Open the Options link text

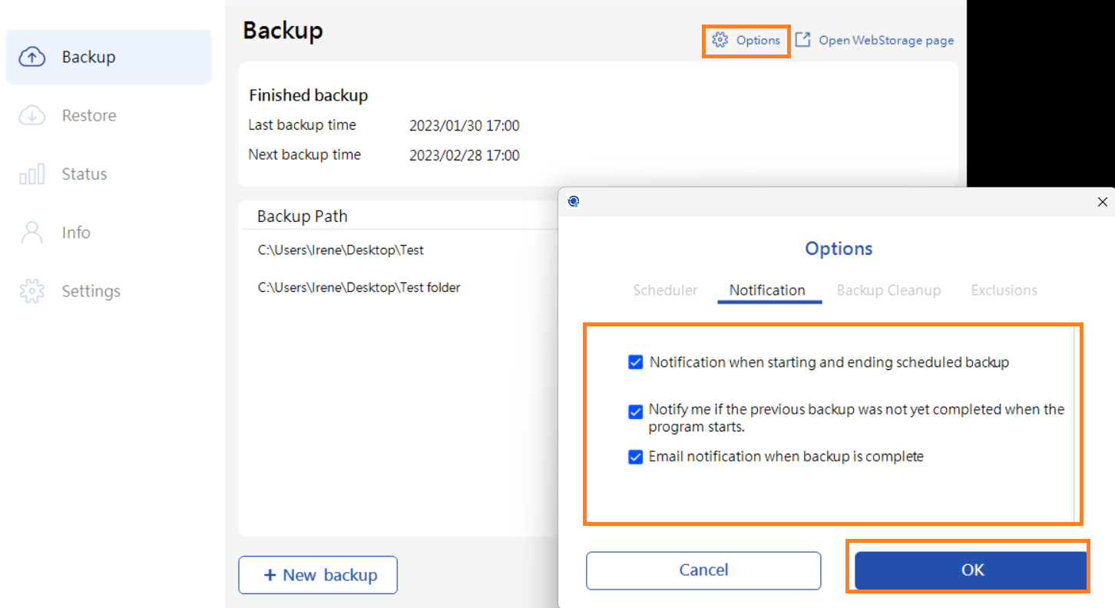click(758, 40)
